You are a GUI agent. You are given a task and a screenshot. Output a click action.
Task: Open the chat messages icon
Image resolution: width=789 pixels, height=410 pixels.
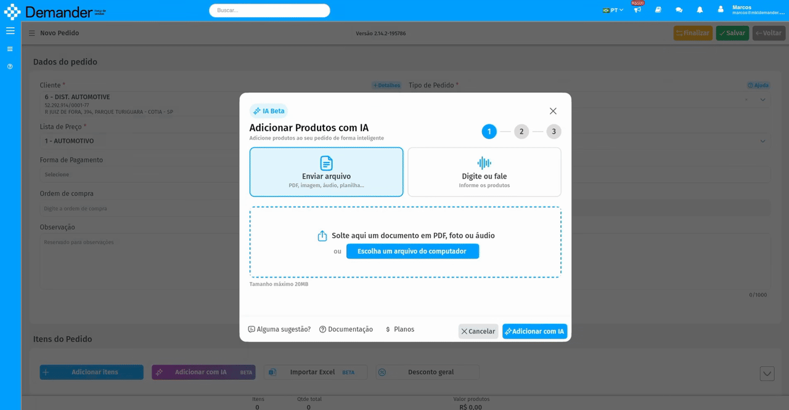click(x=679, y=10)
